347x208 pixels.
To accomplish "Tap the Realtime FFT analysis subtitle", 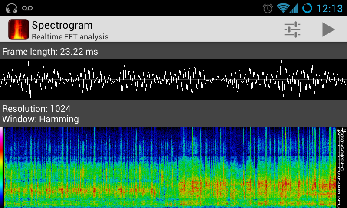I will pyautogui.click(x=70, y=37).
